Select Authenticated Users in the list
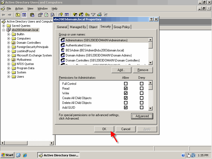 (x=78, y=45)
